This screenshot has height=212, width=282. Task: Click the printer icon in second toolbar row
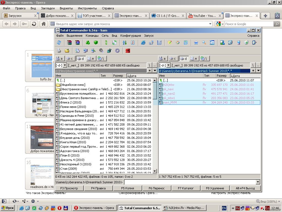coord(59,51)
